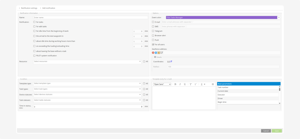Image resolution: width=300 pixels, height=139 pixels.
Task: Click the text alignment icon in editor
Action: click(x=213, y=84)
